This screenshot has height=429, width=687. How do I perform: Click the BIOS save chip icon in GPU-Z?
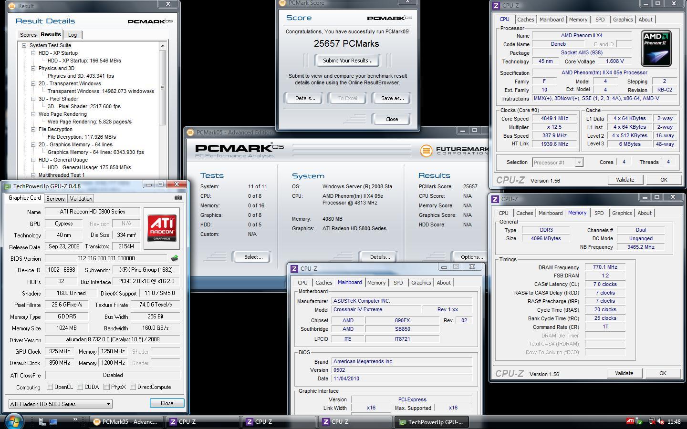pyautogui.click(x=175, y=258)
